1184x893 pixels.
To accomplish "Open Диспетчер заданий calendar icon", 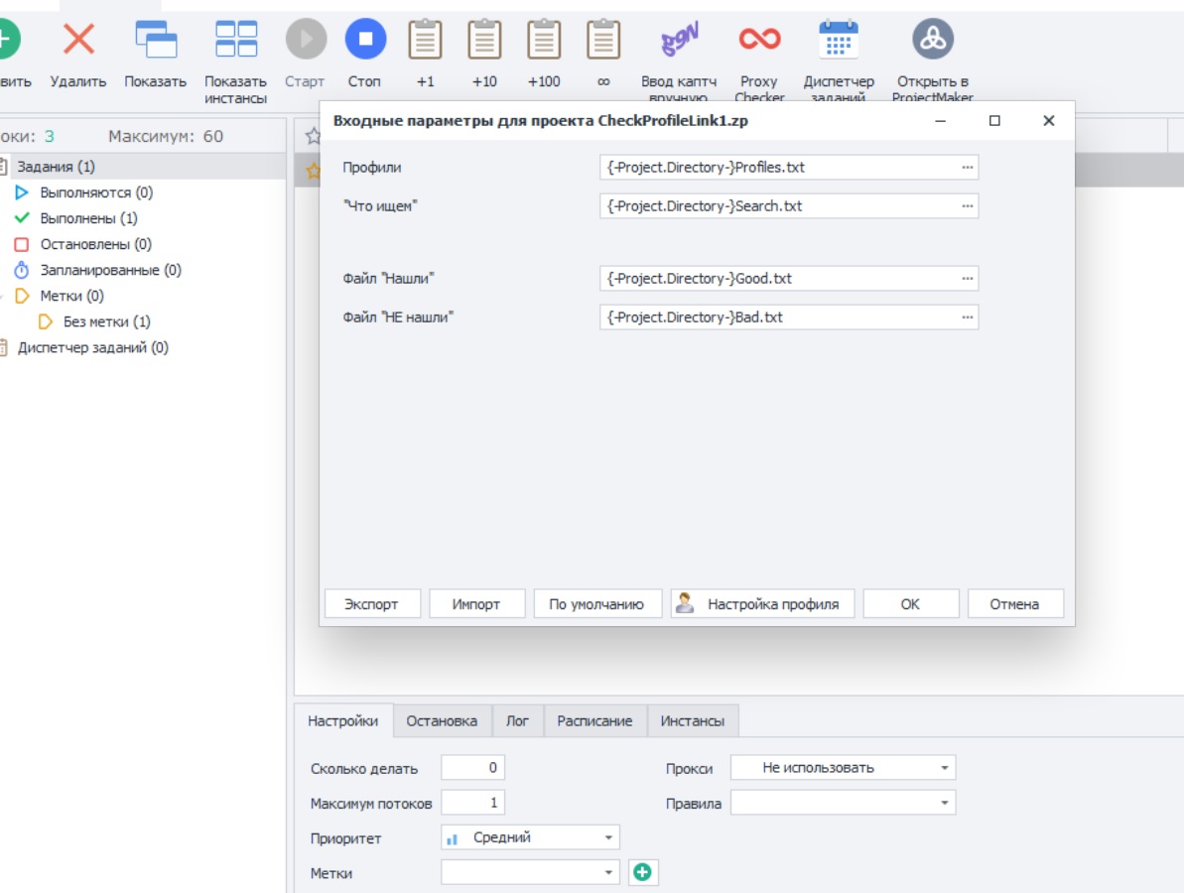I will click(x=839, y=40).
